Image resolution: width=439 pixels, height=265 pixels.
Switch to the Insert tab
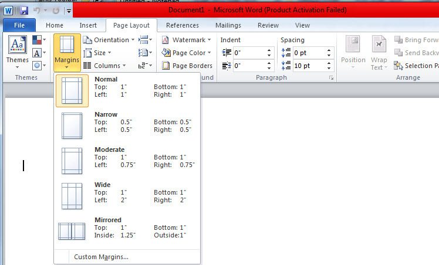click(x=88, y=25)
